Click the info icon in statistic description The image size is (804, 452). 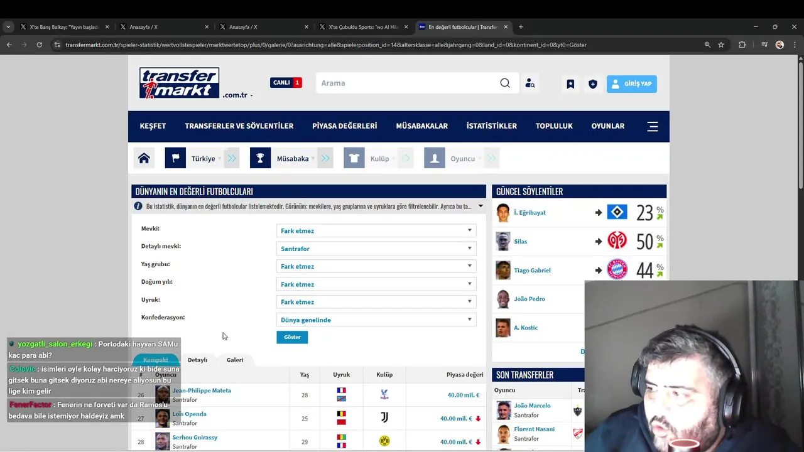pos(138,206)
